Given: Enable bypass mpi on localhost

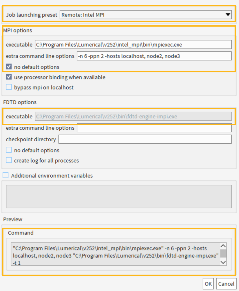Looking at the screenshot, I should [x=9, y=87].
